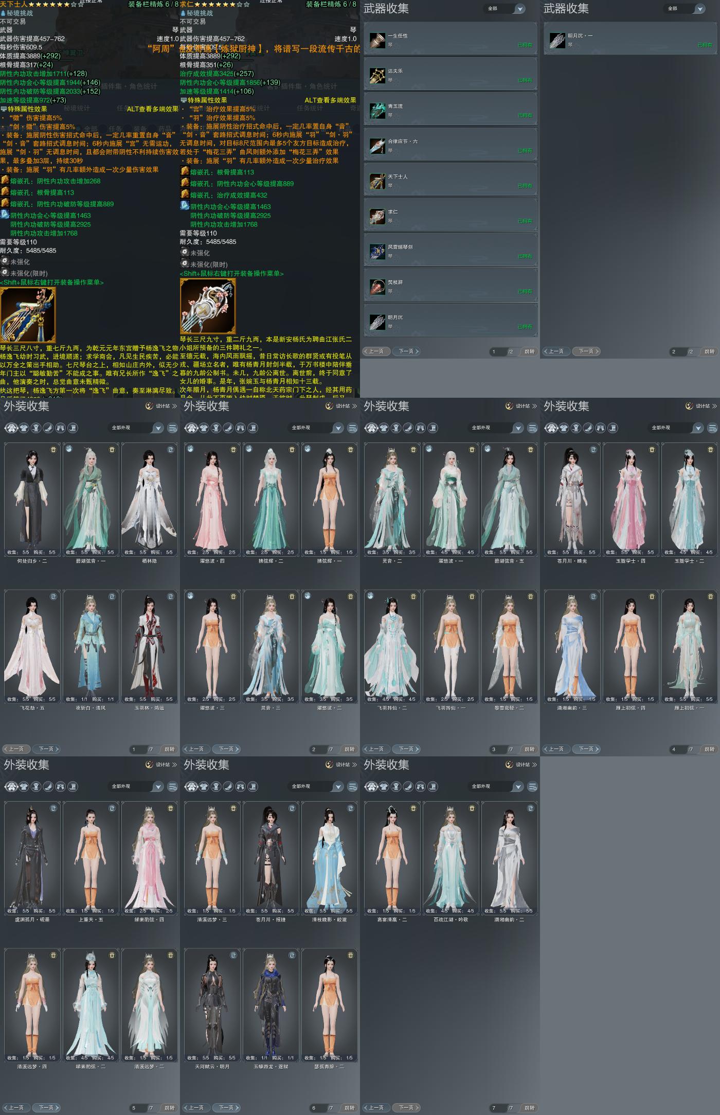The image size is (720, 1115).
Task: Click the 一生任性 weapon icon
Action: point(377,40)
